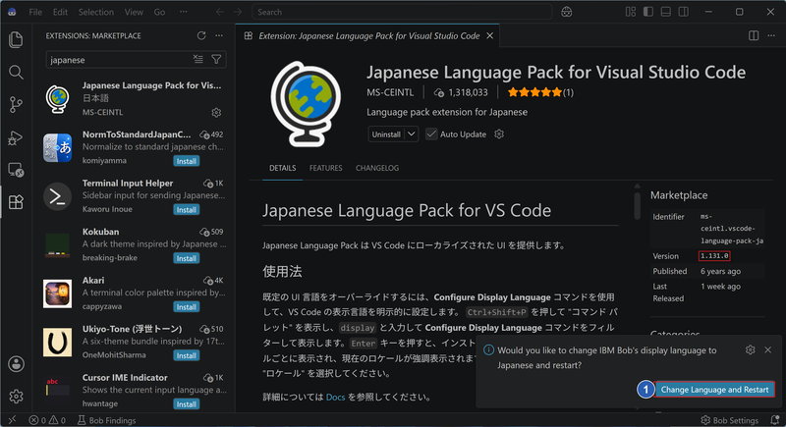Toggle the Auto Update checkbox
Screen dimensions: 786x427
[x=431, y=134]
